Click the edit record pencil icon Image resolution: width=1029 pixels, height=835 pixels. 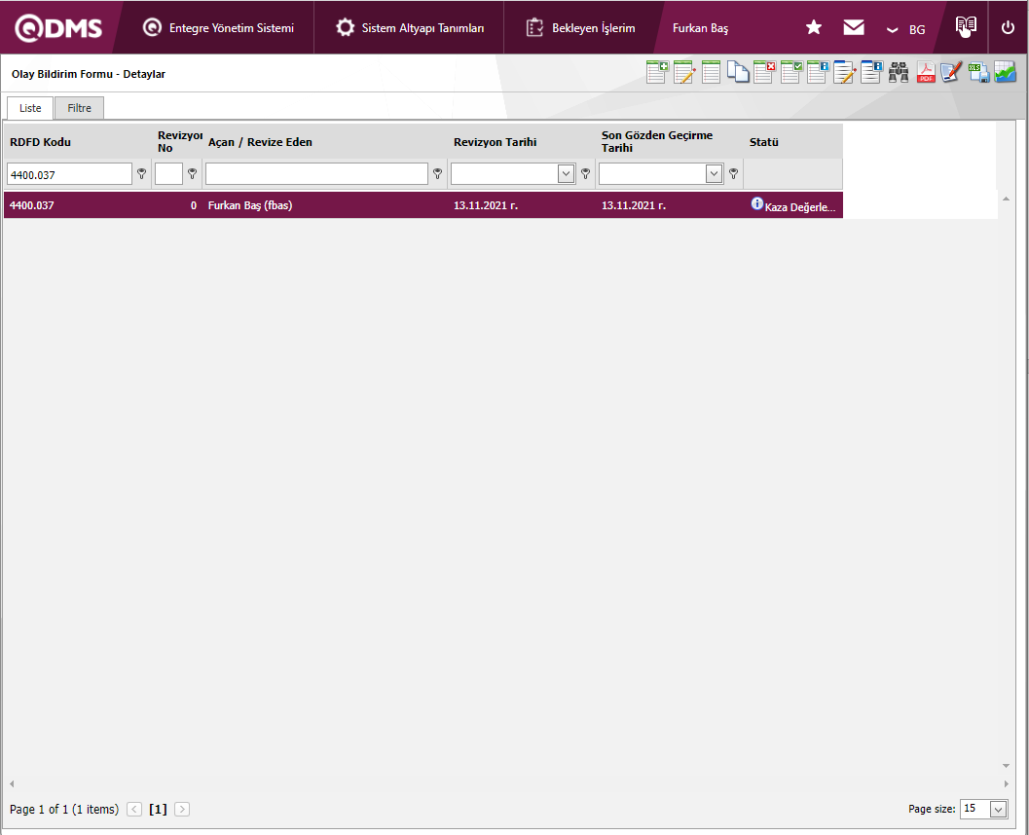683,72
